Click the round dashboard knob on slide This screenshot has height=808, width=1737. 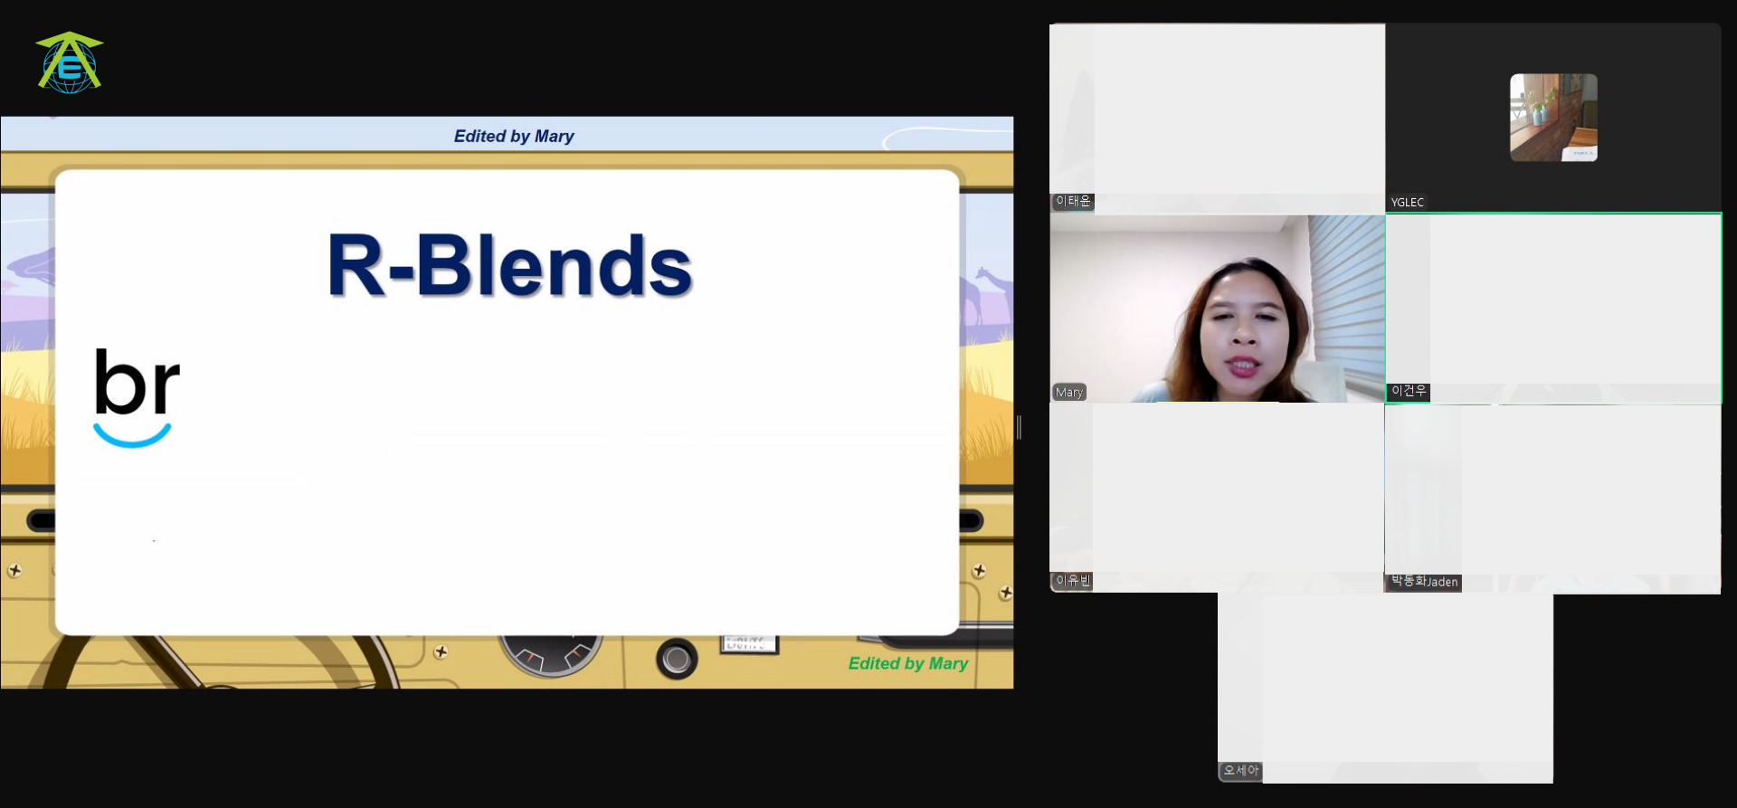[677, 660]
